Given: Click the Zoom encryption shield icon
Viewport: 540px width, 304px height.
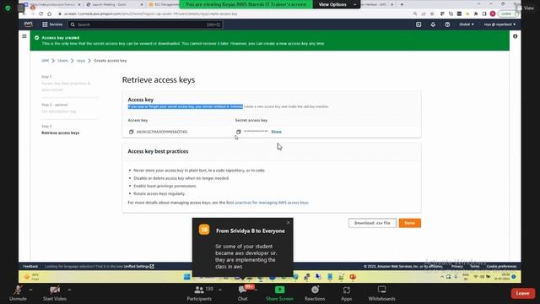Looking at the screenshot, I should [8, 8].
